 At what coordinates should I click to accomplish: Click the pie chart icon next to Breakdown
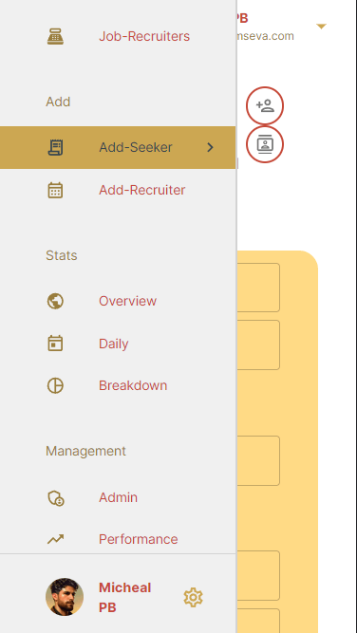tap(55, 385)
